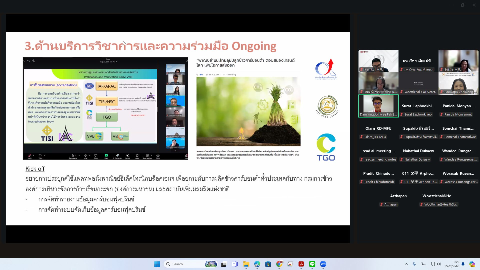Viewport: 480px width, 270px height.
Task: Open Copilot icon in system tray
Action: point(472,264)
